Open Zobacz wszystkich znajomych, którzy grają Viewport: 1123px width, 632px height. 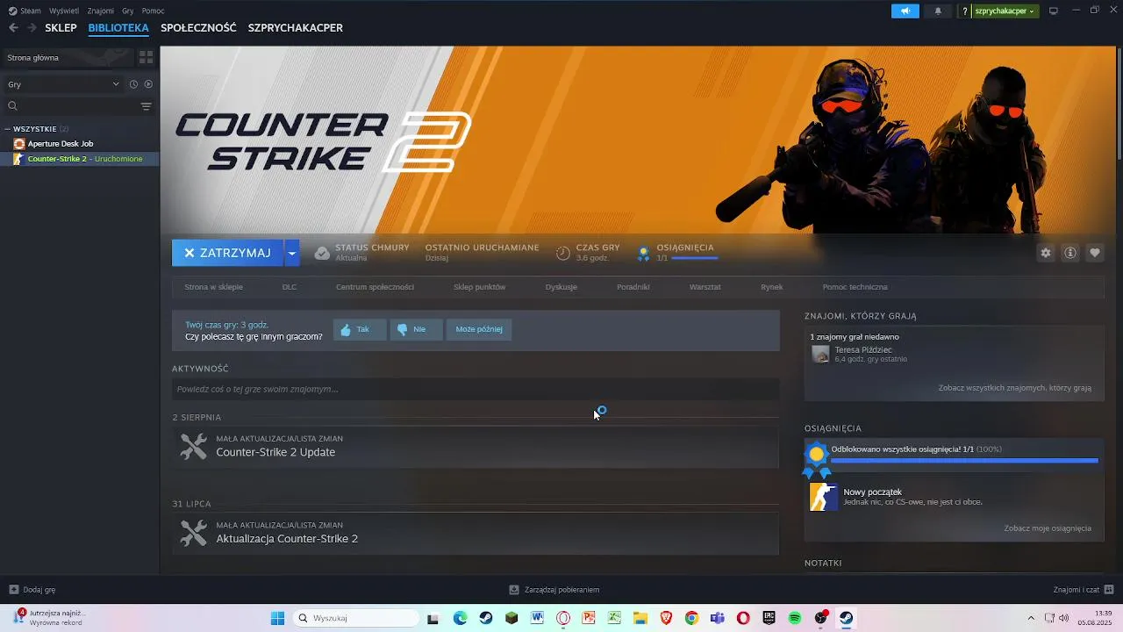click(1015, 388)
